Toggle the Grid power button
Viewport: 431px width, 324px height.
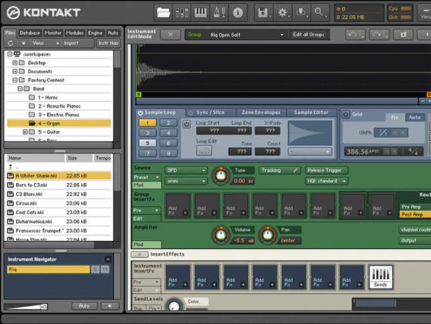click(x=345, y=114)
